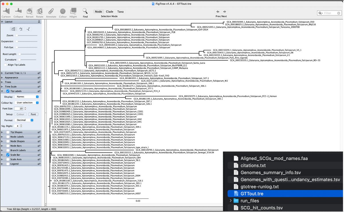This screenshot has width=344, height=212.
Task: Click pin icon on Appearance row
Action: click(x=39, y=78)
